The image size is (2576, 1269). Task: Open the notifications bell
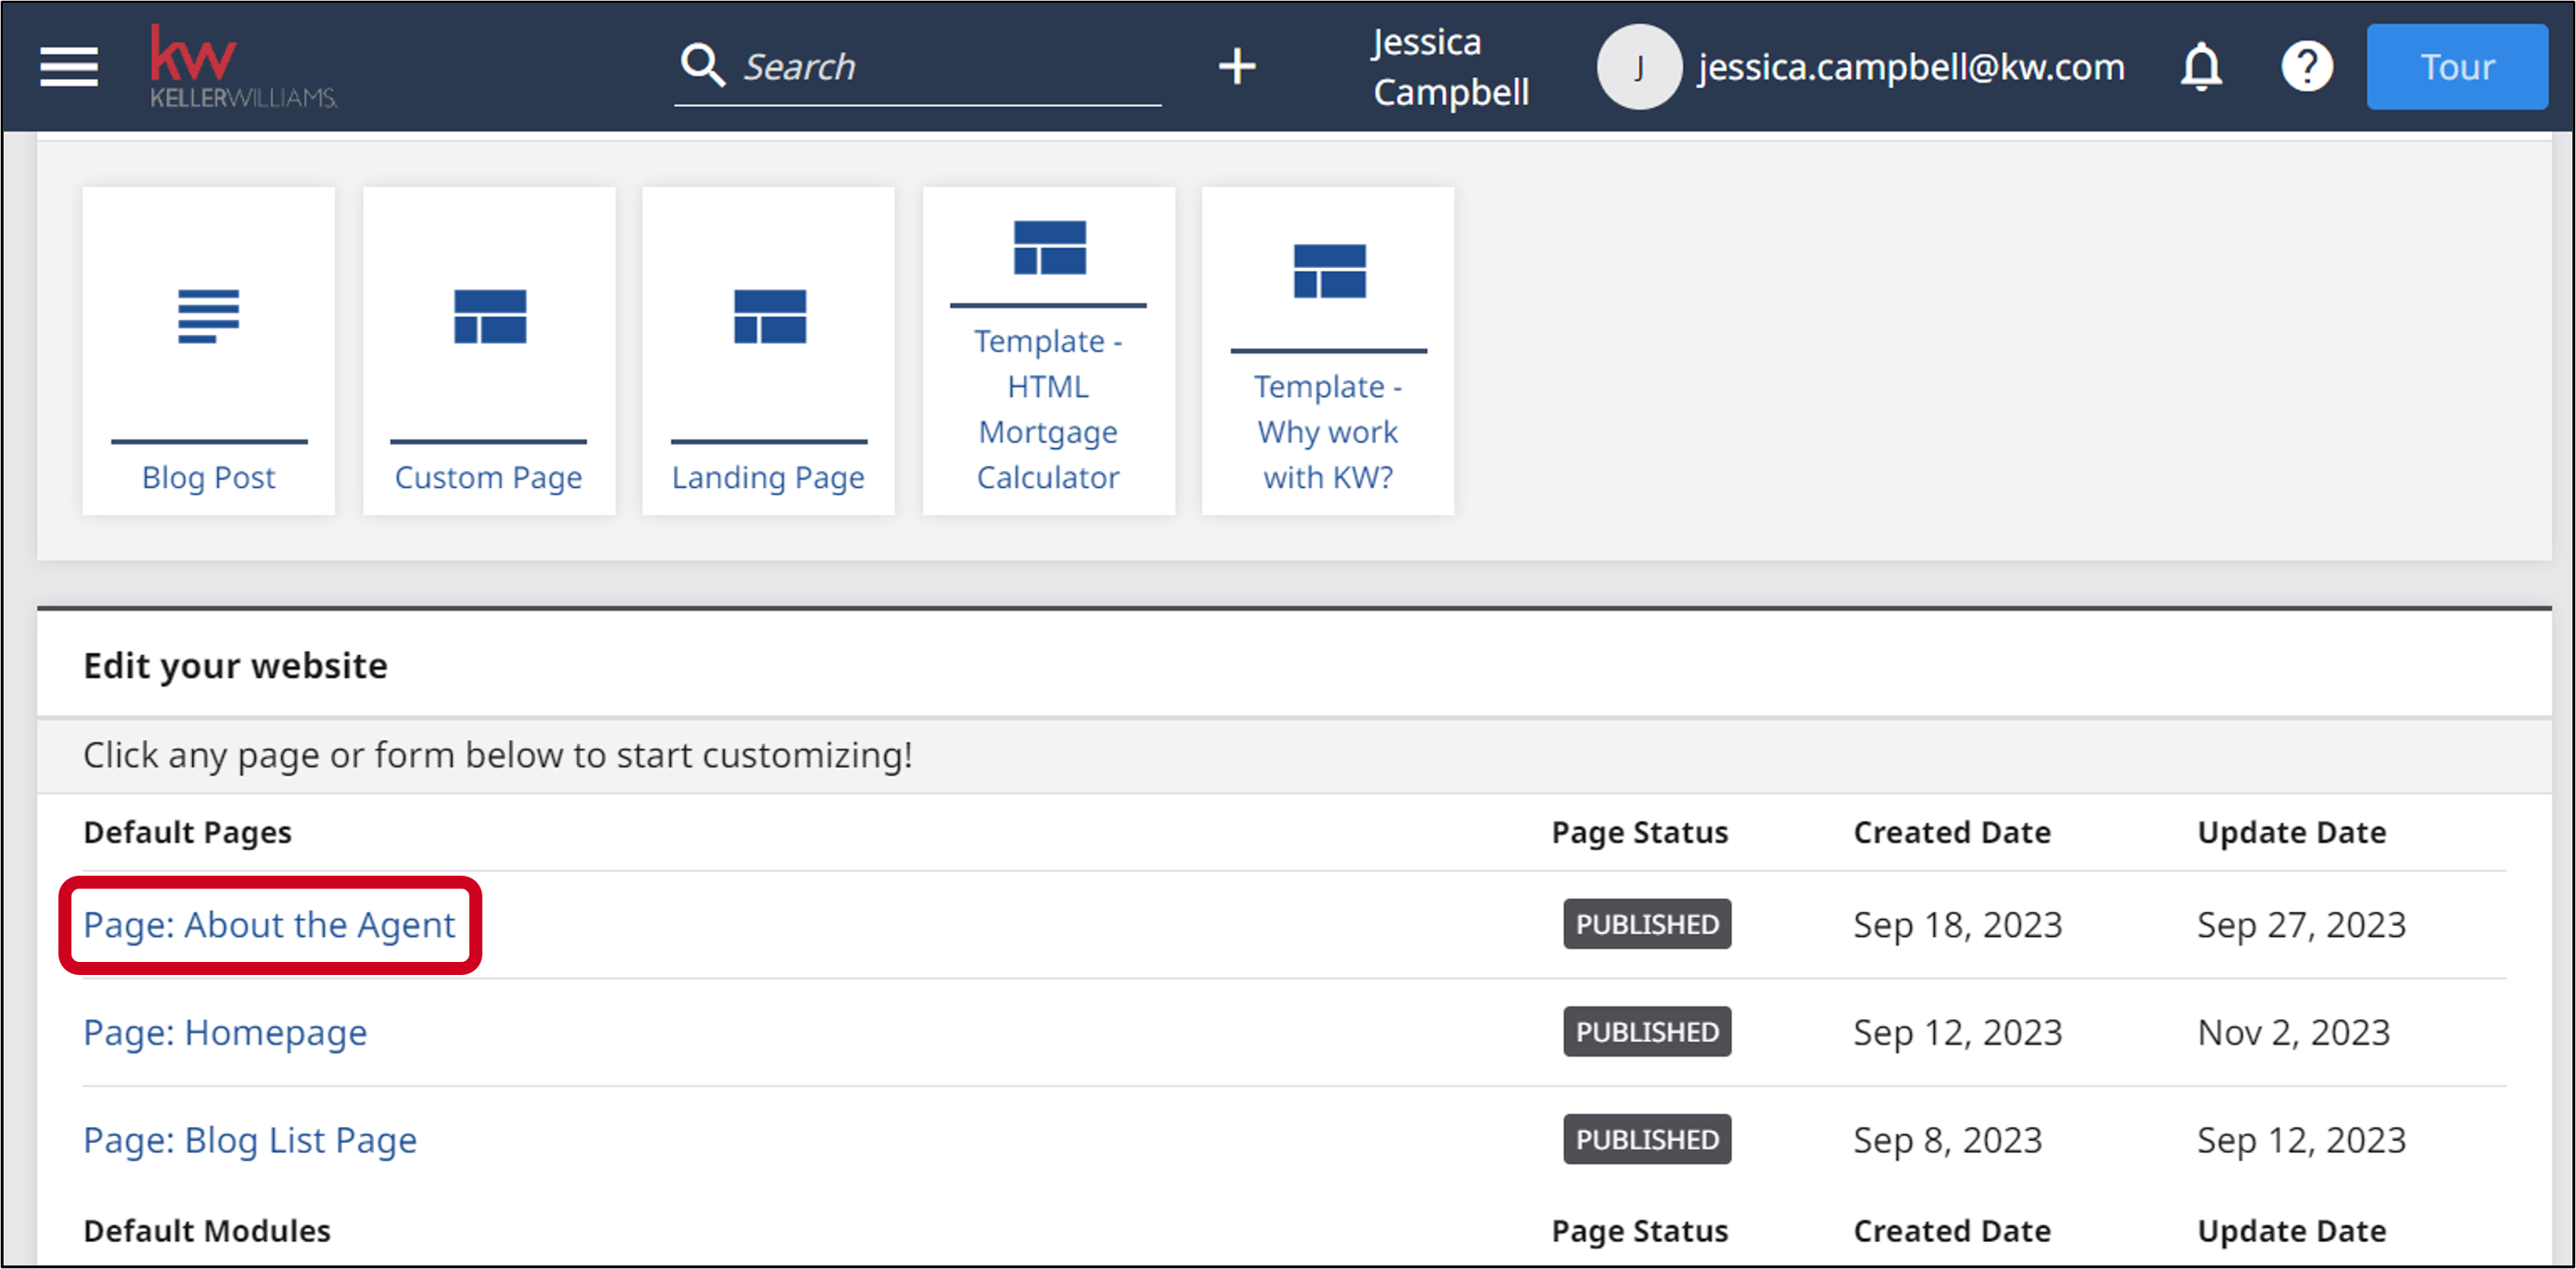pos(2201,67)
